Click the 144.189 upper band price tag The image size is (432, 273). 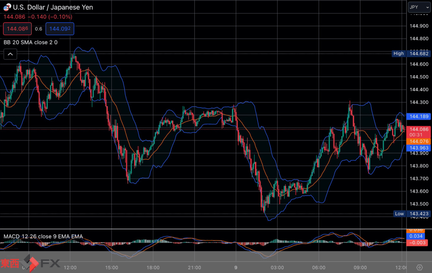(419, 116)
